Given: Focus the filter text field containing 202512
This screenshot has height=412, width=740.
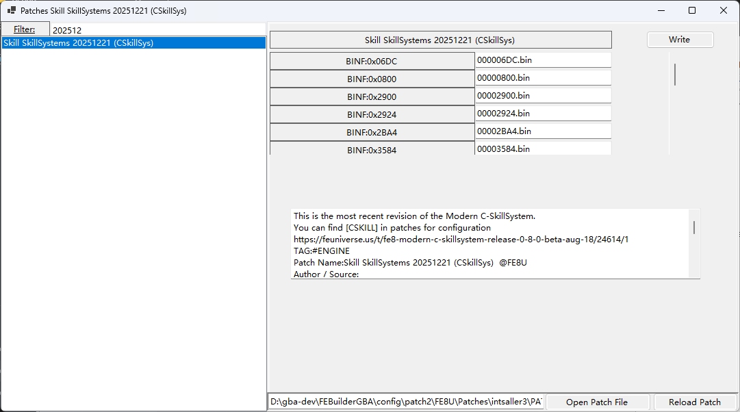Looking at the screenshot, I should coord(157,30).
